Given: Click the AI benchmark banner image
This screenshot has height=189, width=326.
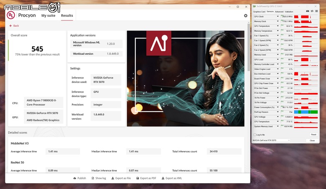Looking at the screenshot, I should click(x=186, y=78).
